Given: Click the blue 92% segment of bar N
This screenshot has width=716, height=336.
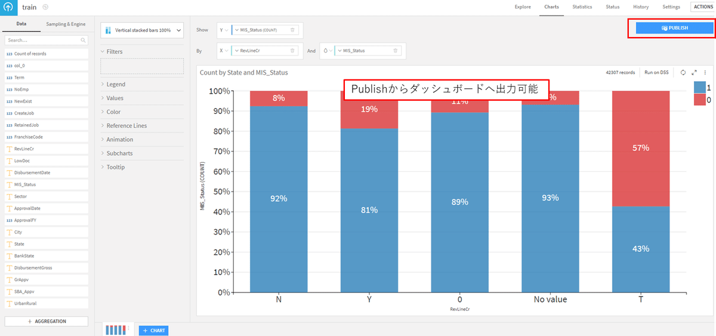Looking at the screenshot, I should (279, 199).
